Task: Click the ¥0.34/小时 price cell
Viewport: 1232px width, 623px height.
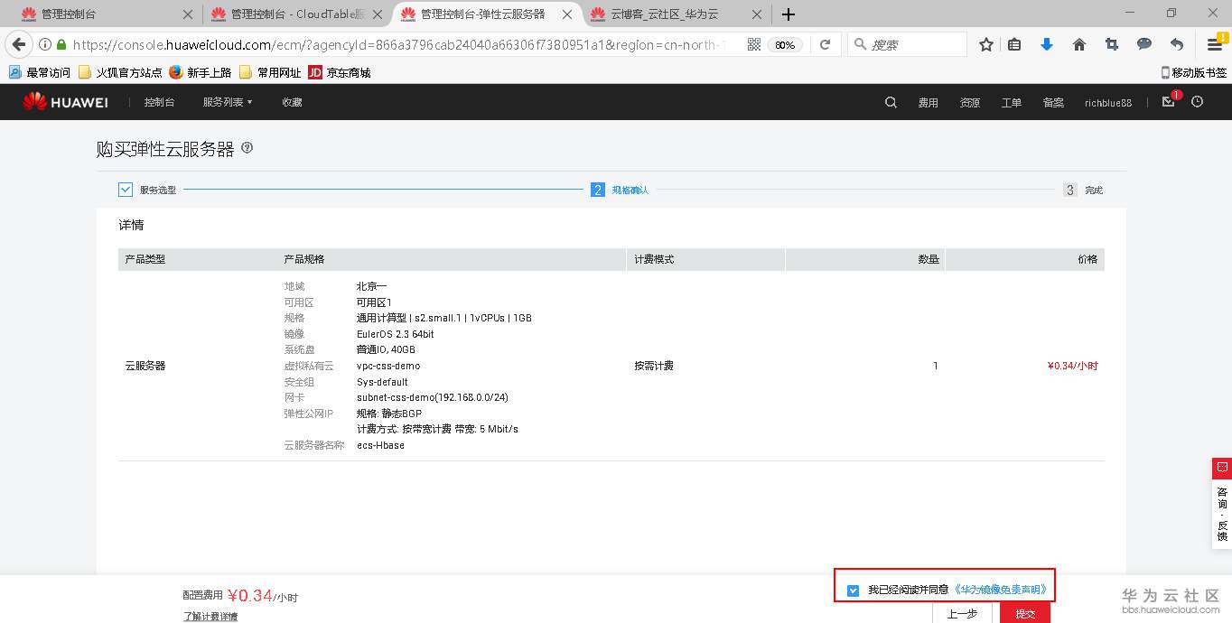Action: pos(1072,366)
